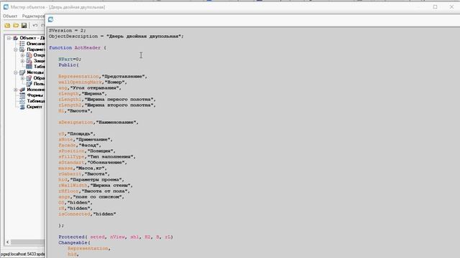Click the Мастер объектов title bar icon
Image resolution: width=460 pixels, height=258 pixels.
click(6, 6)
